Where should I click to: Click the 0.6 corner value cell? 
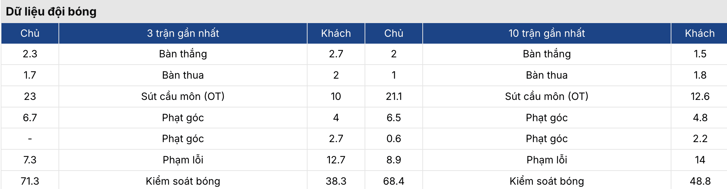coord(393,139)
